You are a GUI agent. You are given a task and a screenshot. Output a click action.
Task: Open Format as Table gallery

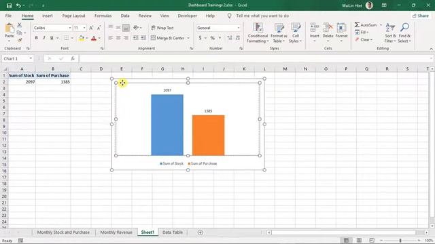pos(279,33)
